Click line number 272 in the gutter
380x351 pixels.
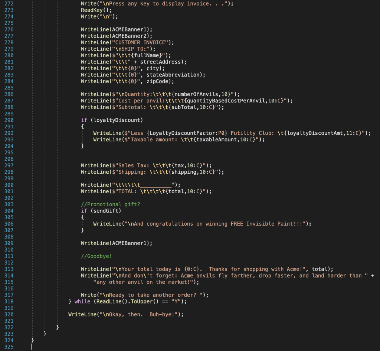pyautogui.click(x=8, y=3)
